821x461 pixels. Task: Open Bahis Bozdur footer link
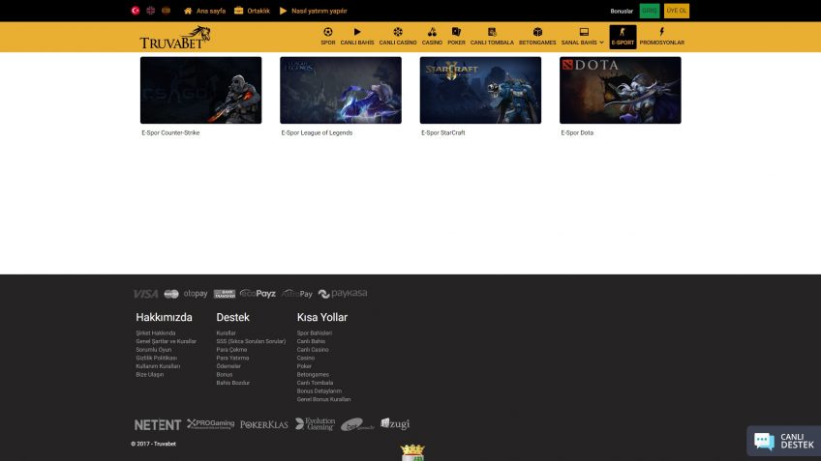pyautogui.click(x=233, y=383)
